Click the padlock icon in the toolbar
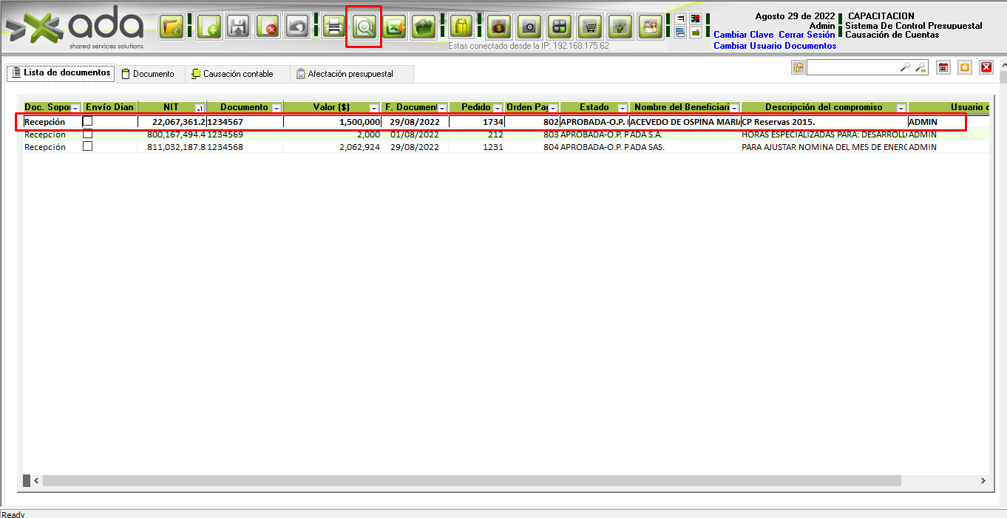The height and width of the screenshot is (518, 1007). (x=461, y=27)
